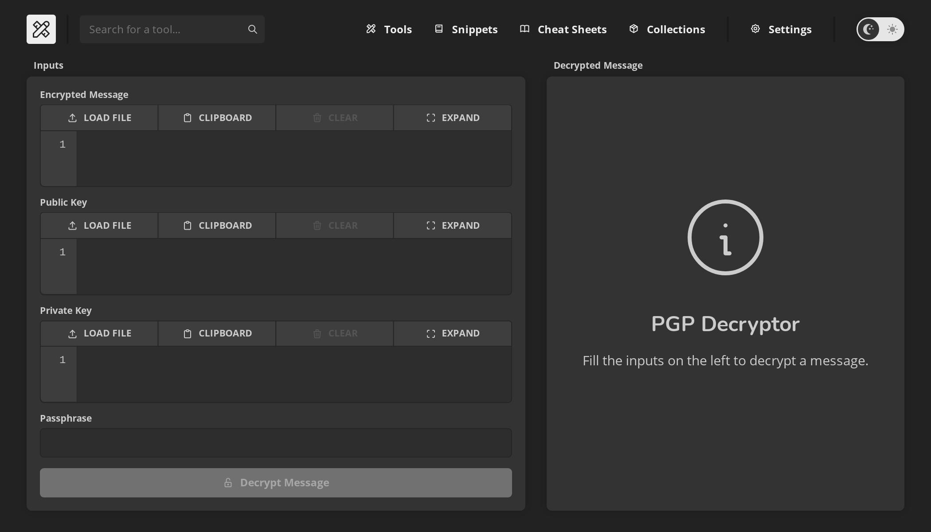Click the app logo home icon

pyautogui.click(x=41, y=29)
